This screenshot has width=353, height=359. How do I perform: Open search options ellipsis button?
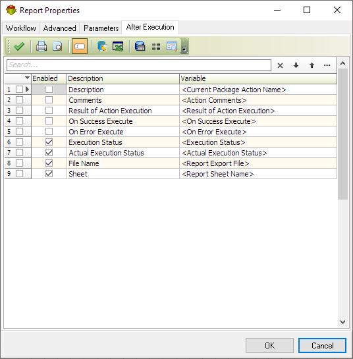click(x=327, y=65)
